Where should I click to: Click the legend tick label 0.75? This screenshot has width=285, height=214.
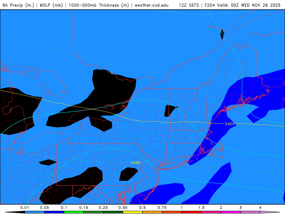point(162,208)
